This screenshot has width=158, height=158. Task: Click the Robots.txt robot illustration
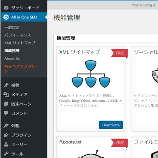[91, 154]
